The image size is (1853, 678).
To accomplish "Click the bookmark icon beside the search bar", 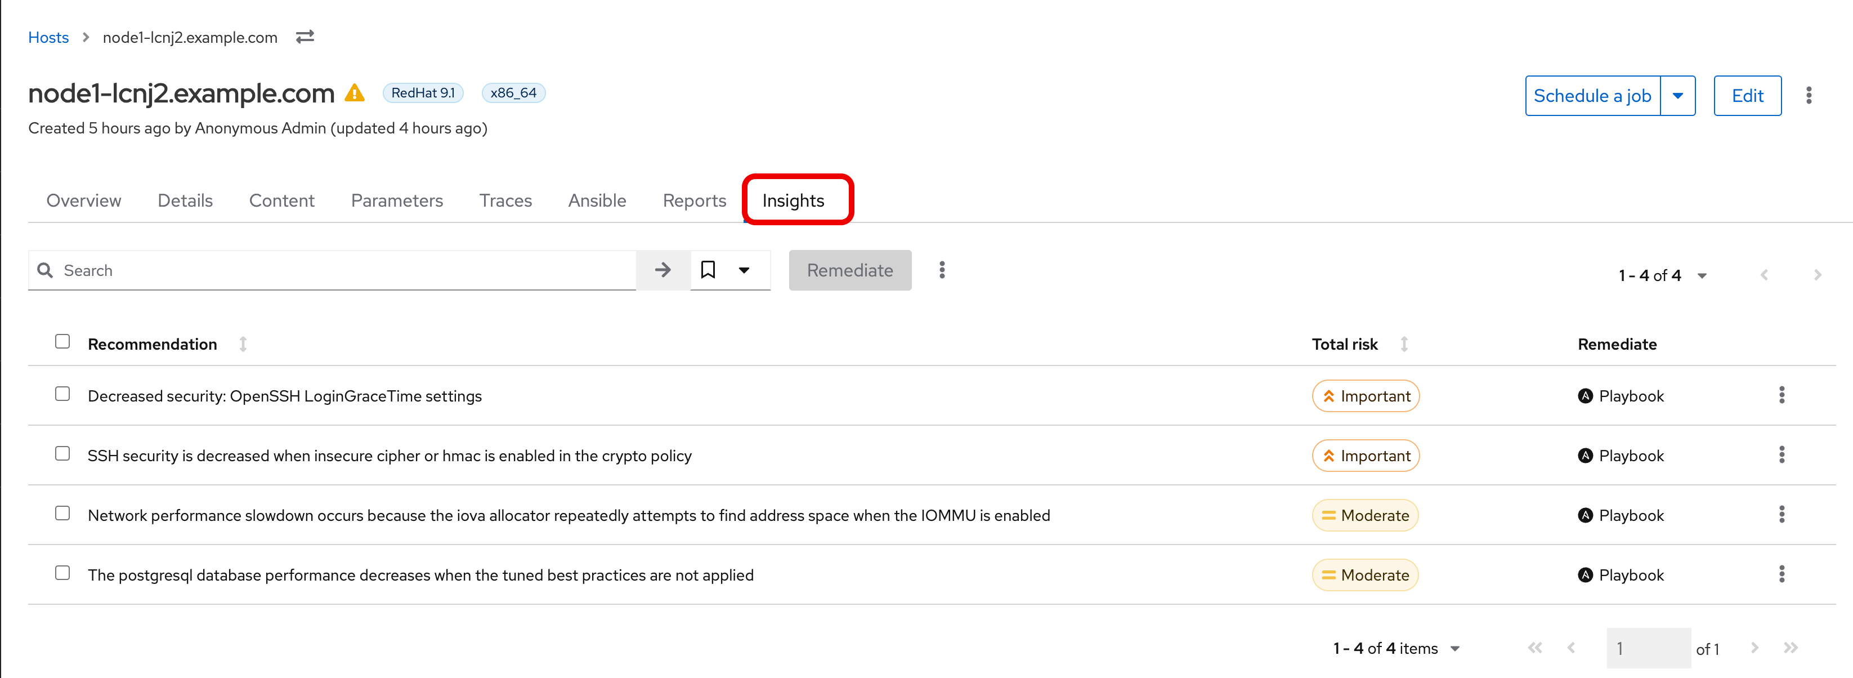I will point(709,270).
